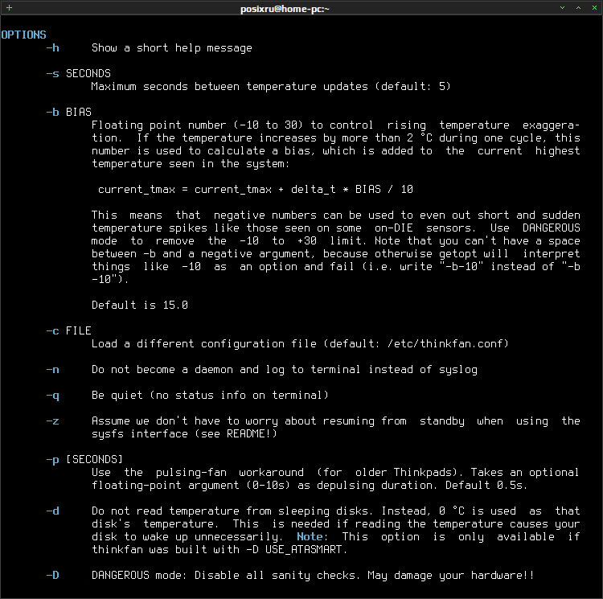Click the line starting 'Do not read temperature'
This screenshot has height=599, width=603.
[335, 511]
